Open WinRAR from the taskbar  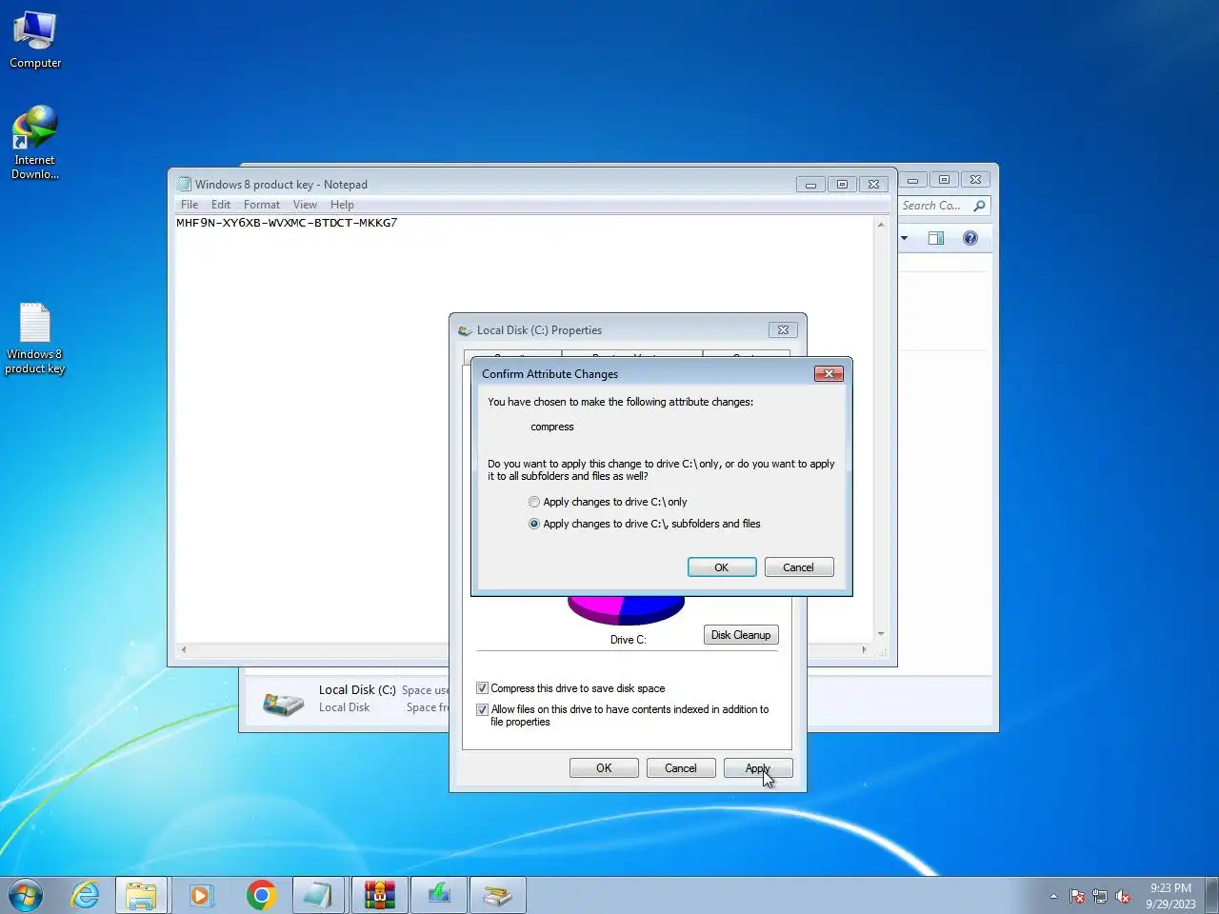[x=379, y=895]
